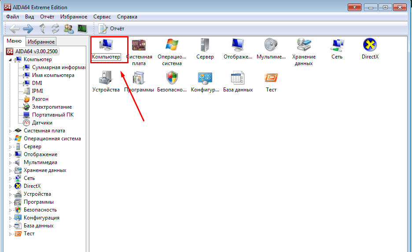Expand the DirectX tree node

[x=10, y=186]
